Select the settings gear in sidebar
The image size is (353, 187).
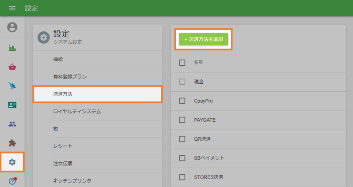(x=12, y=162)
